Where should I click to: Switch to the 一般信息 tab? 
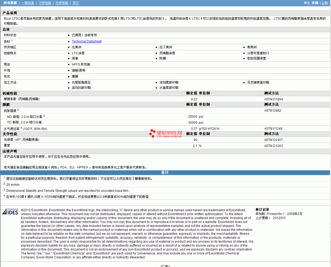28,3
